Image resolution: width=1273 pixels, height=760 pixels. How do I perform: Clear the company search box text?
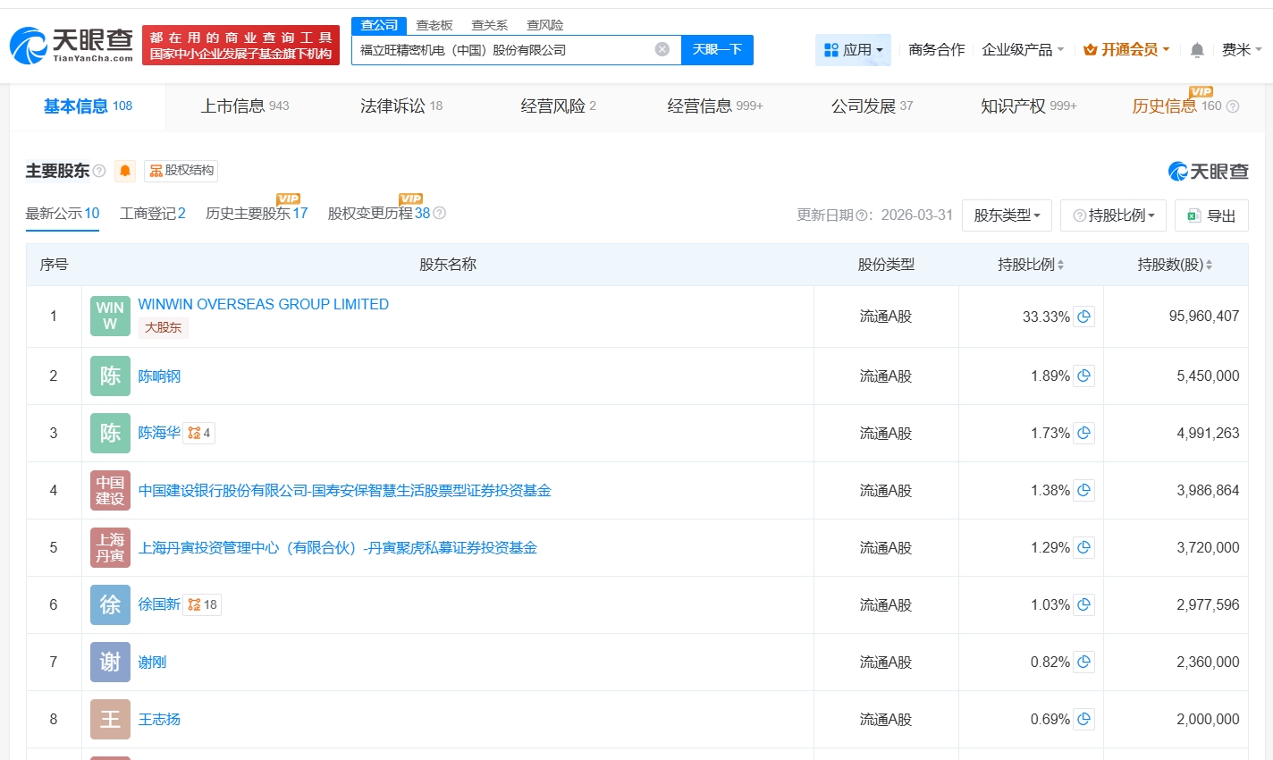662,49
